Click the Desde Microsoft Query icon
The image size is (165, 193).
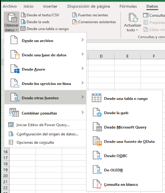pyautogui.click(x=97, y=127)
